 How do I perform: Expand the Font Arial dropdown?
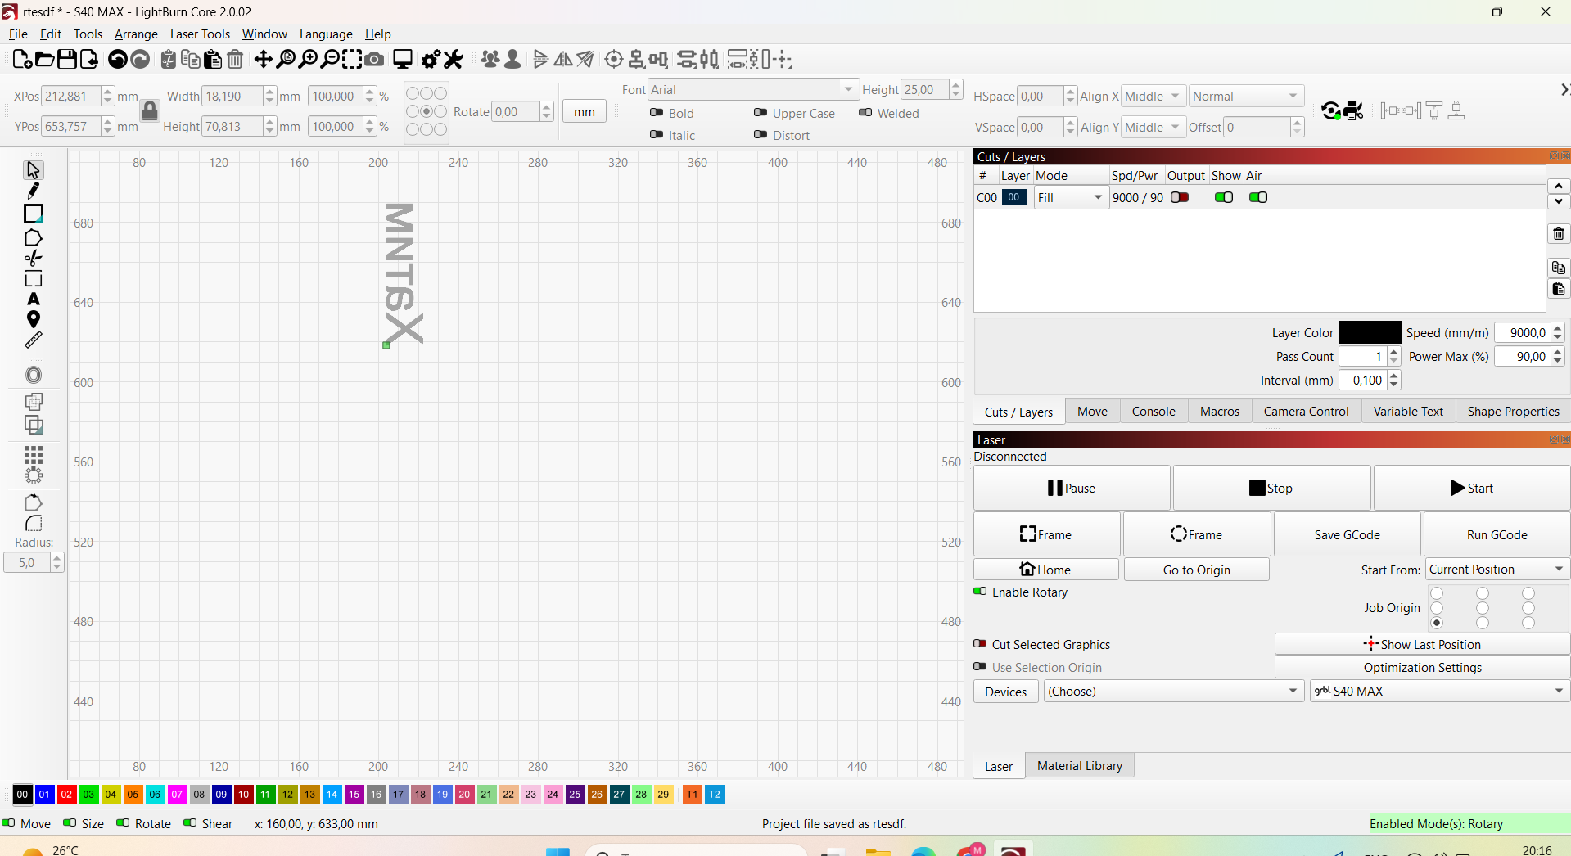tap(752, 89)
